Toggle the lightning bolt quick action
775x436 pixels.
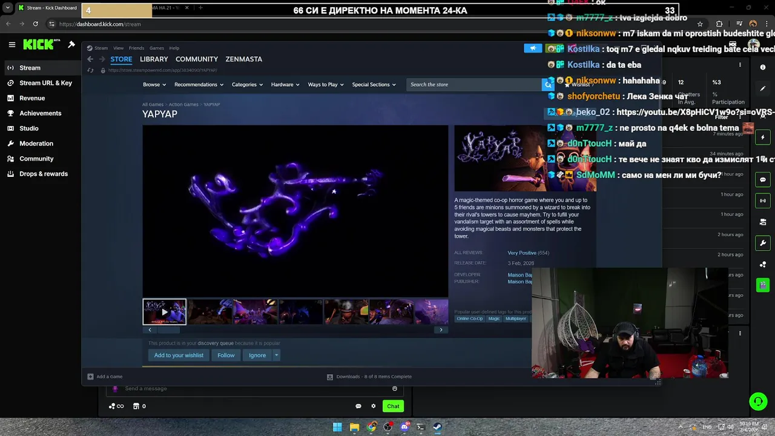(763, 137)
